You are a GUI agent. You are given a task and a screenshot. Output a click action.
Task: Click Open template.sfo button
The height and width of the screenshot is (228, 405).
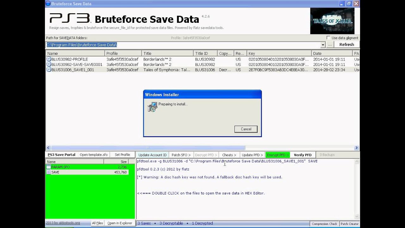(x=94, y=155)
